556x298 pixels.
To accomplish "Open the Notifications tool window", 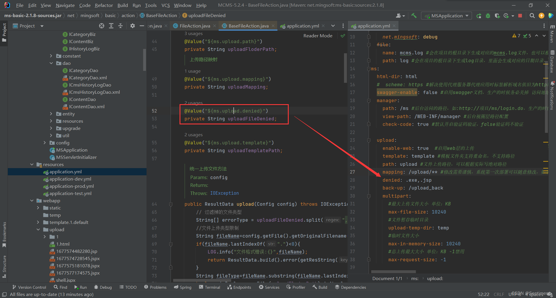I will pos(552,95).
